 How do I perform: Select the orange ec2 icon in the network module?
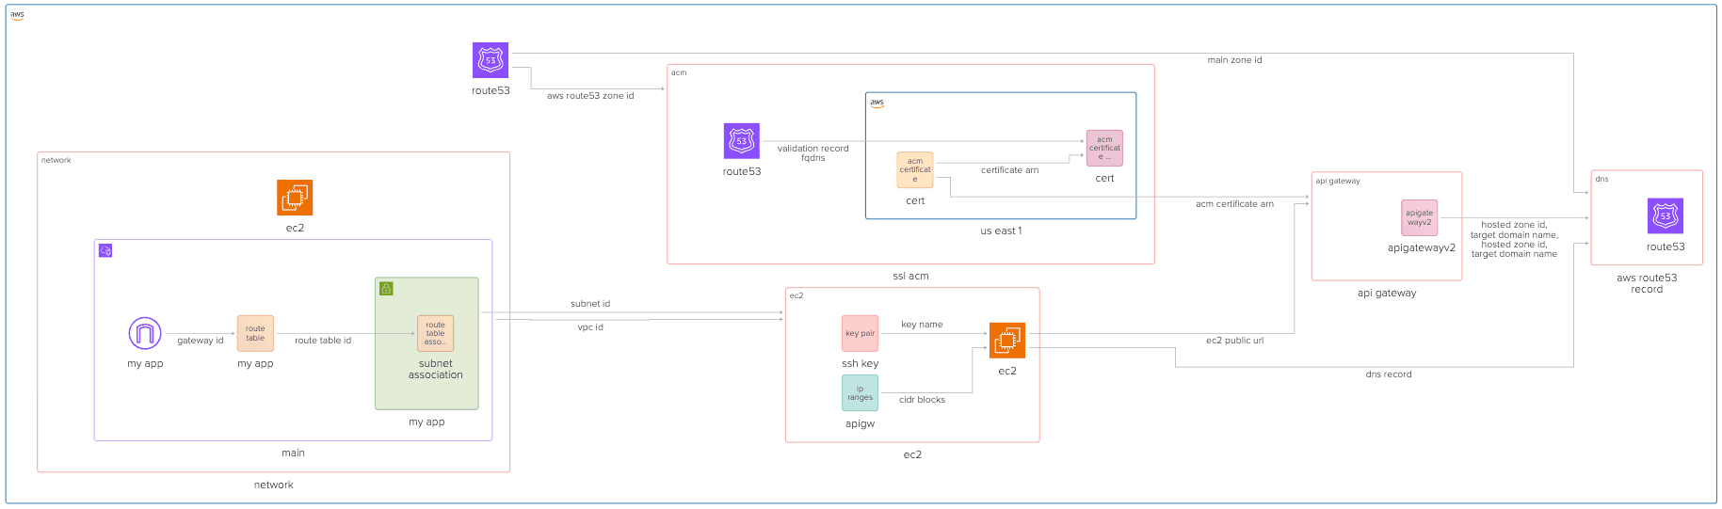(295, 198)
